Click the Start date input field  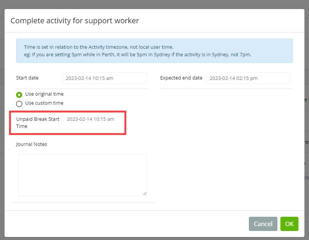(105, 78)
